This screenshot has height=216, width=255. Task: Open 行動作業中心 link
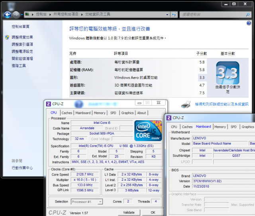point(22,168)
